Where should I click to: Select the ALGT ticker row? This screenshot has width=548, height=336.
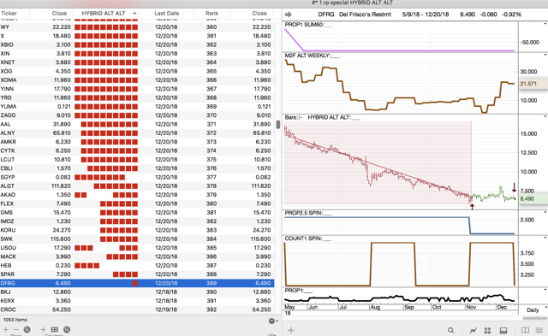pyautogui.click(x=137, y=186)
